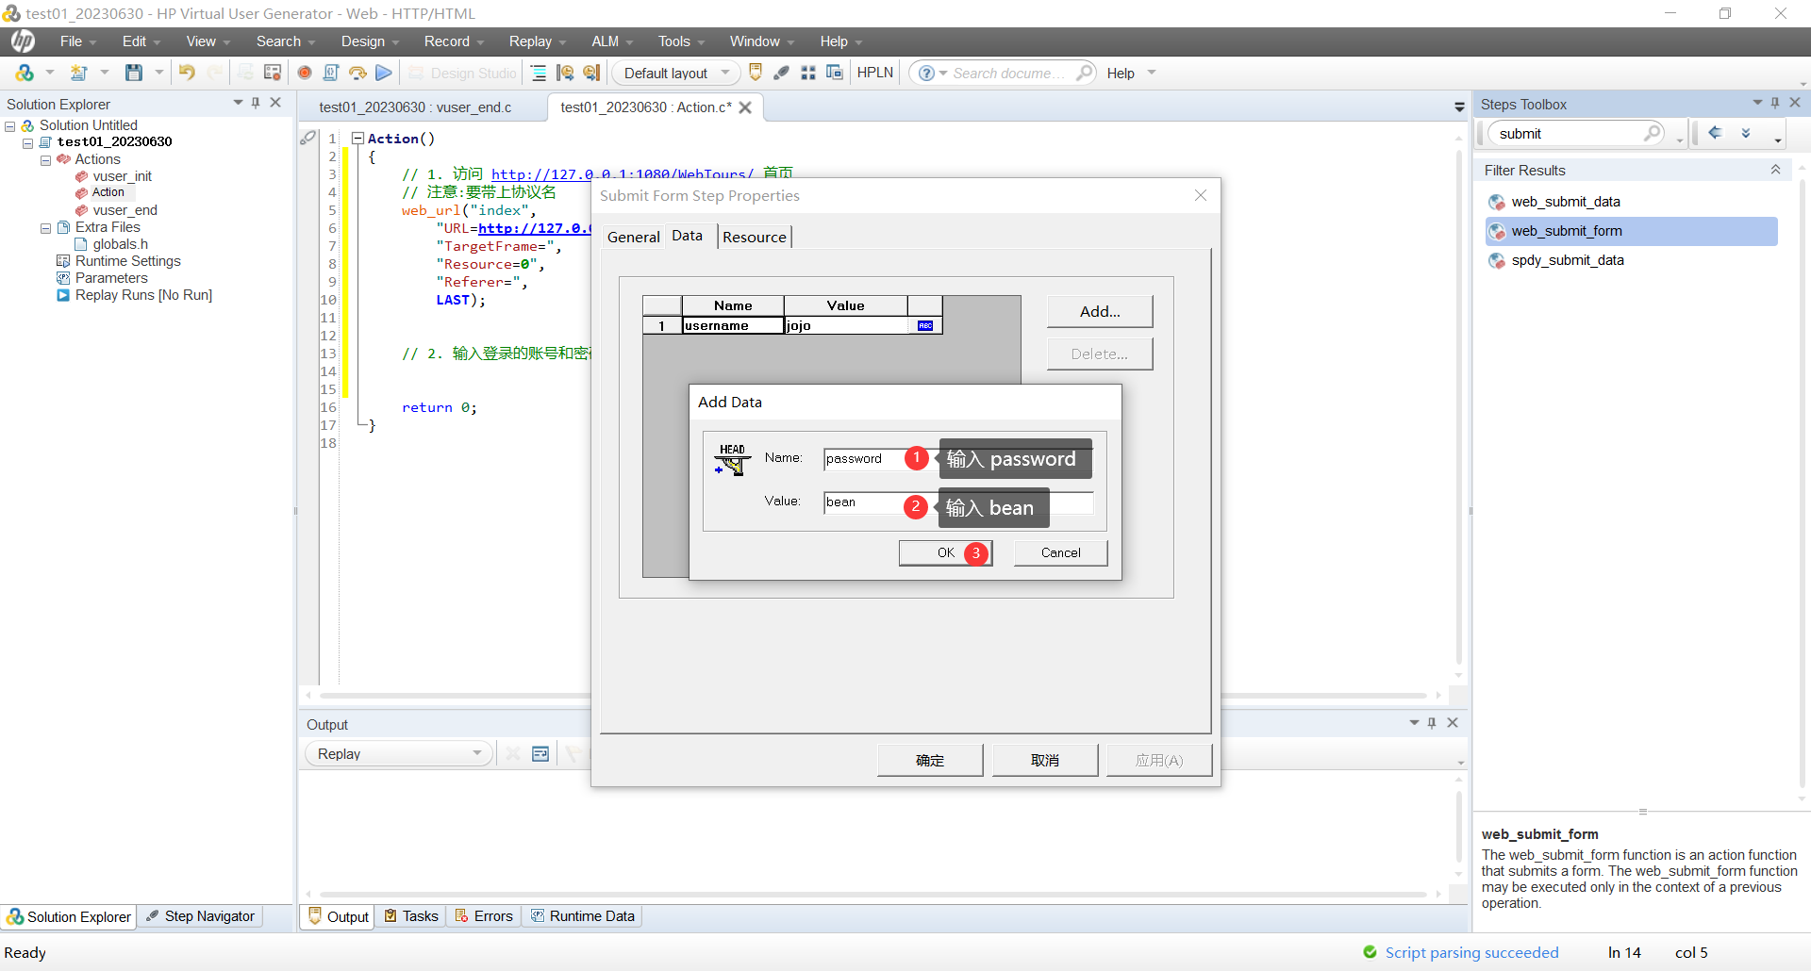Viewport: 1811px width, 971px height.
Task: Close the Action.c editor tab
Action: pyautogui.click(x=745, y=107)
